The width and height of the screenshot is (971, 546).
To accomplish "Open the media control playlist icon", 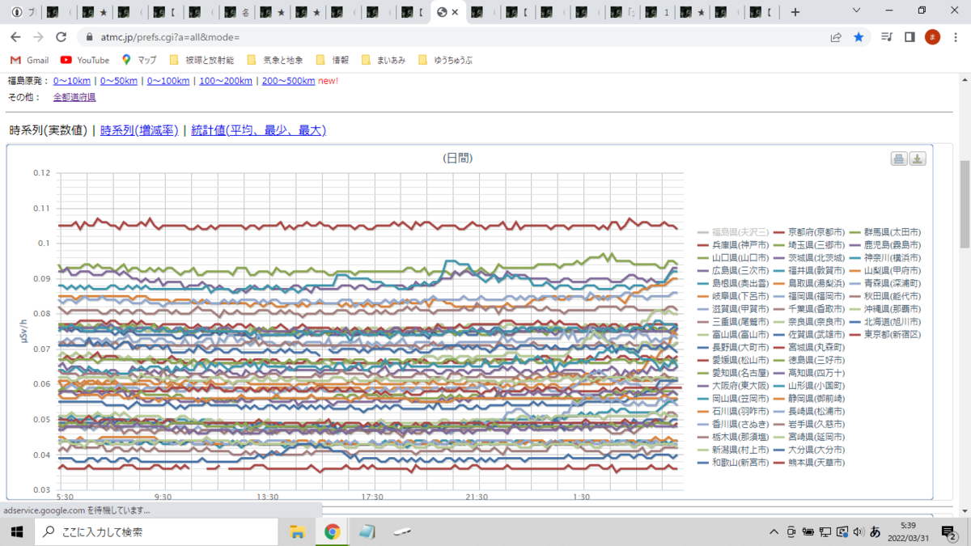I will (888, 37).
